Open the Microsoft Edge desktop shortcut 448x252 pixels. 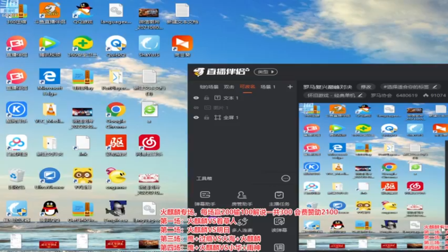(50, 82)
